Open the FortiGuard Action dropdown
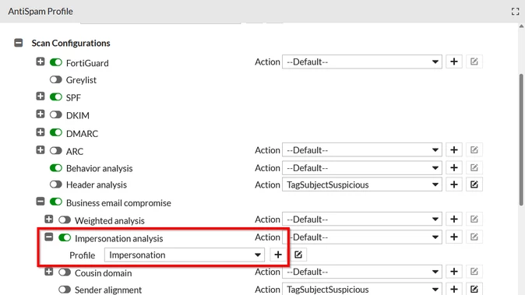This screenshot has height=295, width=525. 362,61
